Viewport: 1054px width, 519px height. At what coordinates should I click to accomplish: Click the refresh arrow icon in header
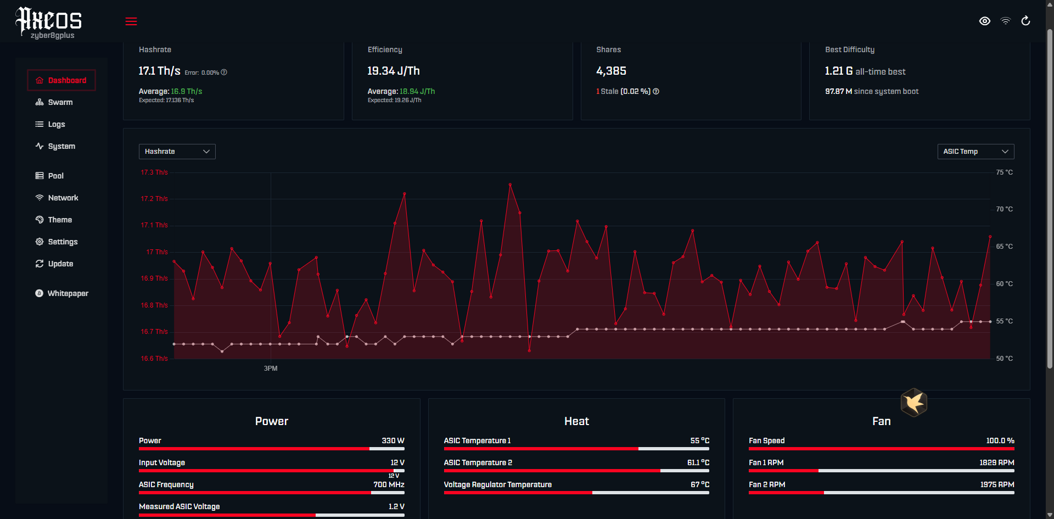point(1025,21)
